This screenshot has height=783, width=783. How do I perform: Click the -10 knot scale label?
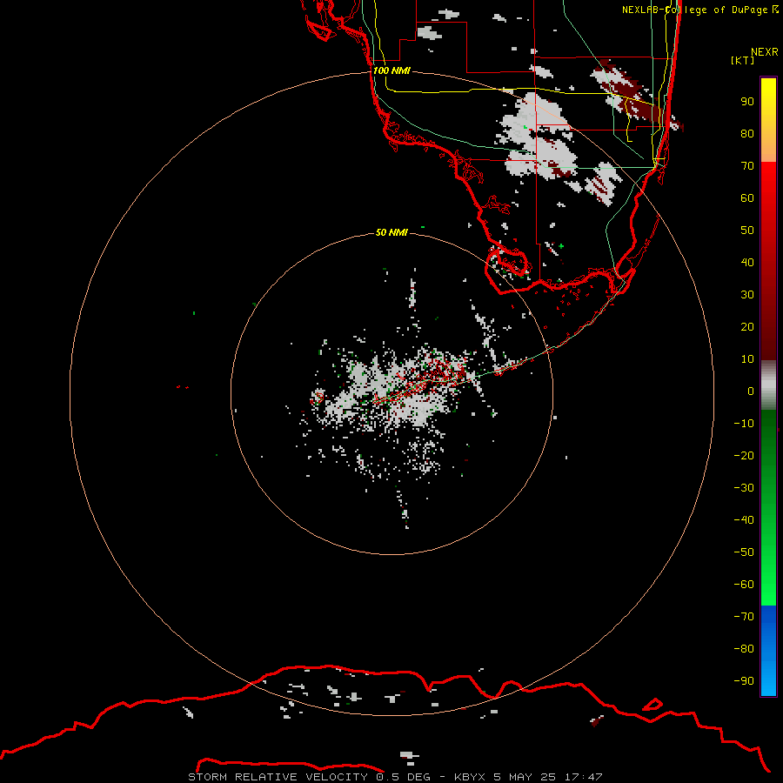coord(744,424)
